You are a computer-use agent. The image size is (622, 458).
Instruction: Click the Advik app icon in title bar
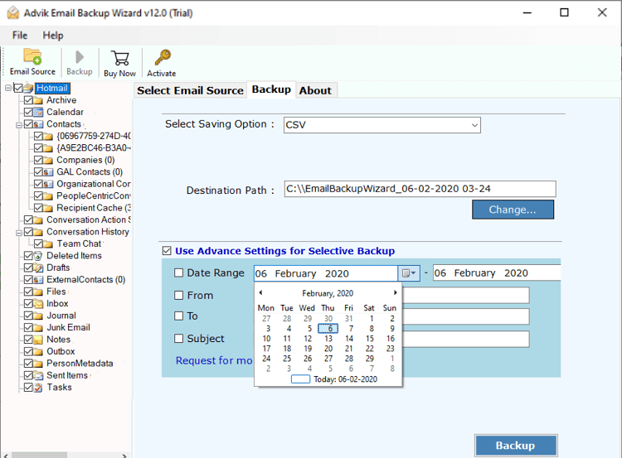click(x=12, y=12)
